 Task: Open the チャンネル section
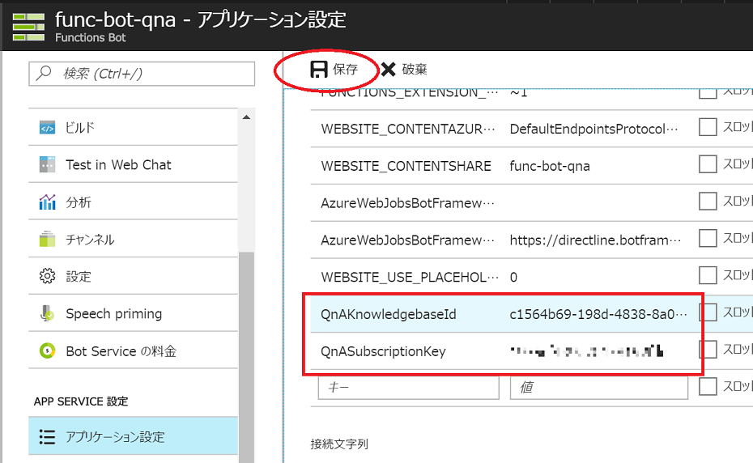[x=133, y=239]
